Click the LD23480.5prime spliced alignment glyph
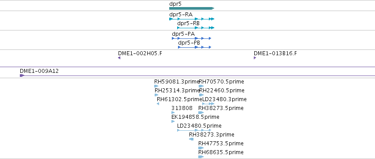This screenshot has height=159, width=375. pos(194,130)
